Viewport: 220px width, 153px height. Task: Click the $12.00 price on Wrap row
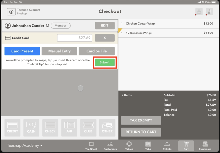208,24
